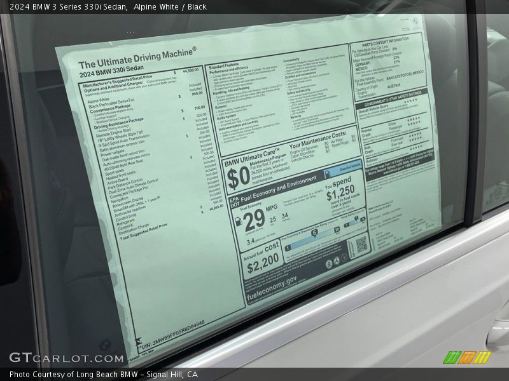The image size is (509, 381).
Task: Click 'Heated front seats' option line
Action: coord(121,175)
